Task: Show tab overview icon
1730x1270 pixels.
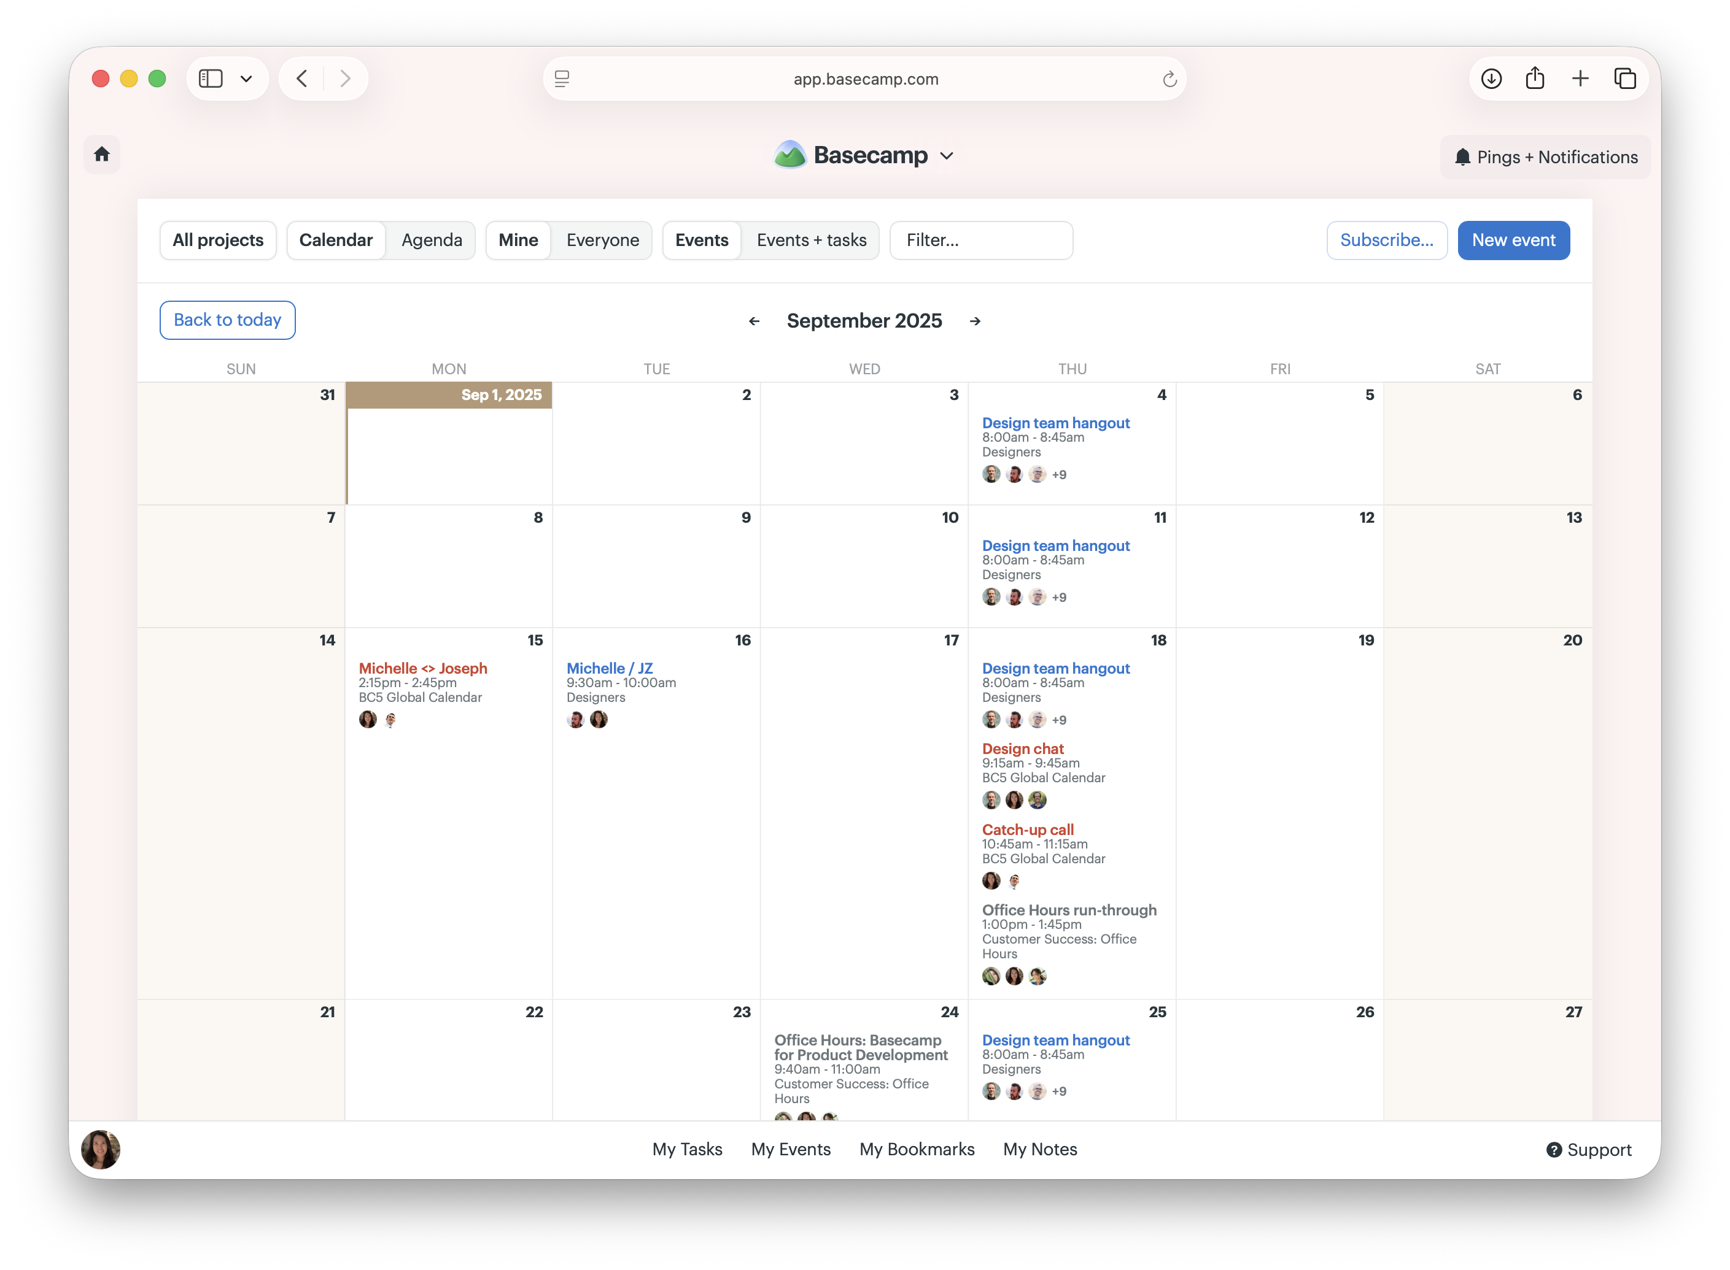Action: 1624,79
